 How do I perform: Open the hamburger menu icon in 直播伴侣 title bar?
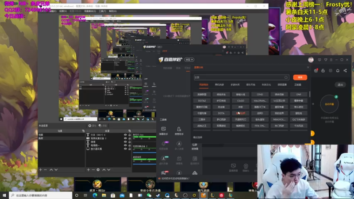tap(331, 60)
